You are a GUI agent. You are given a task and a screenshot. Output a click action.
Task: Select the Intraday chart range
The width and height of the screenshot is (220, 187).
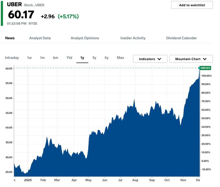12,58
